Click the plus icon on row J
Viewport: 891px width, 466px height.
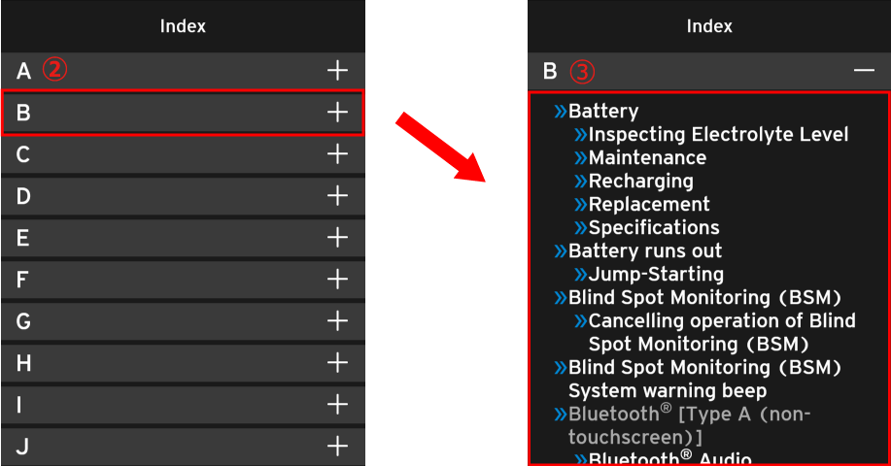tap(337, 447)
